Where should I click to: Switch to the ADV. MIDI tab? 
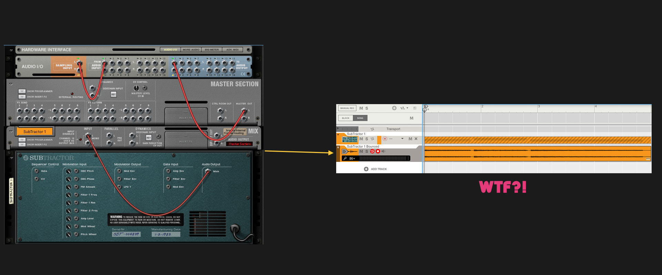232,49
